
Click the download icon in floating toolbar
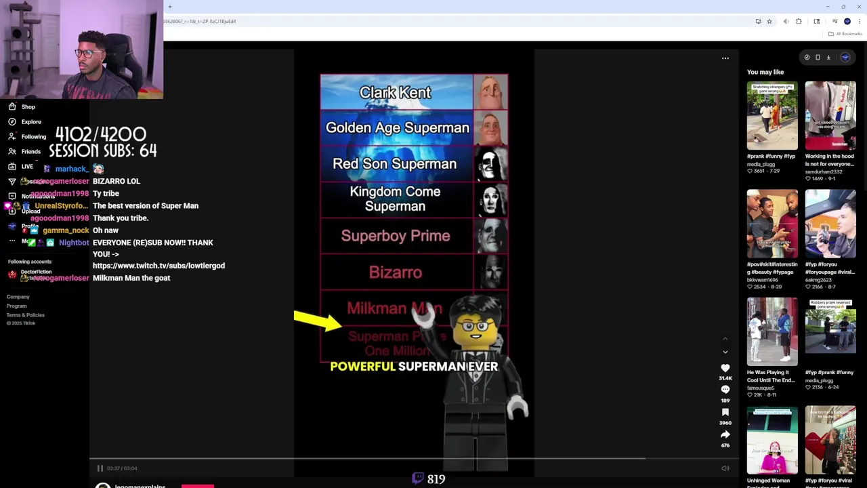(x=828, y=58)
